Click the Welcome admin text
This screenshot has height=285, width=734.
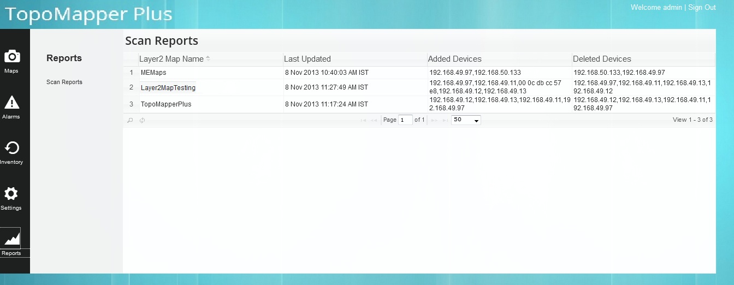(656, 8)
